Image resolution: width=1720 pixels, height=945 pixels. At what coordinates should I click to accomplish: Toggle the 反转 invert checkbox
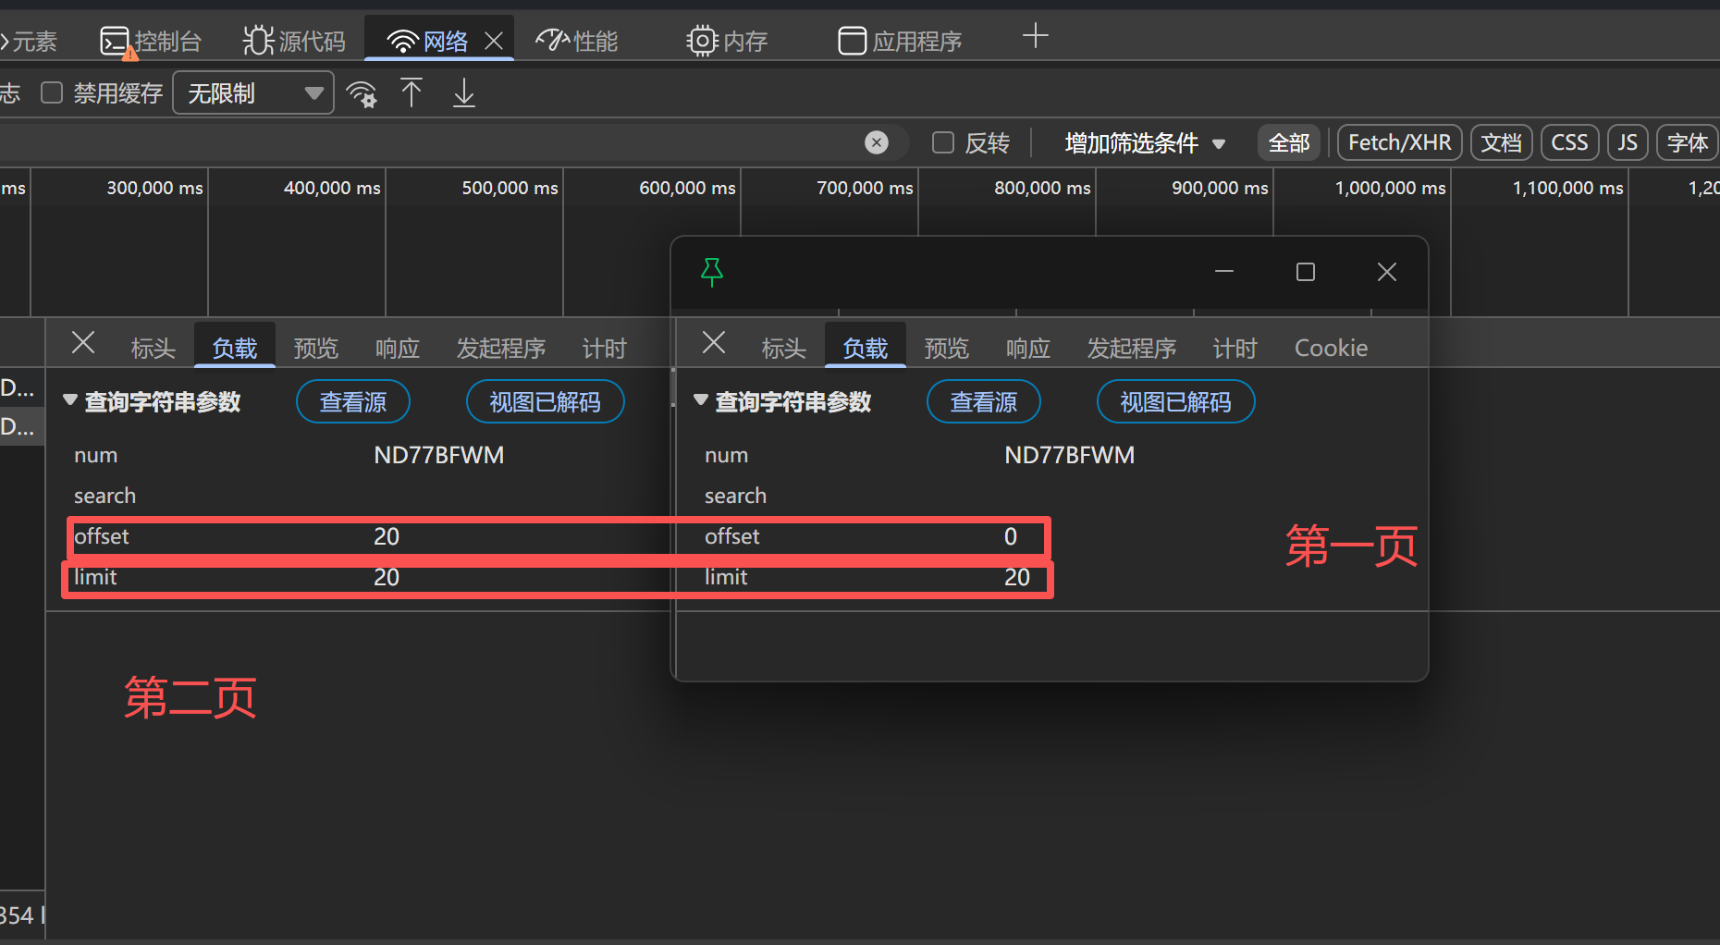point(943,142)
